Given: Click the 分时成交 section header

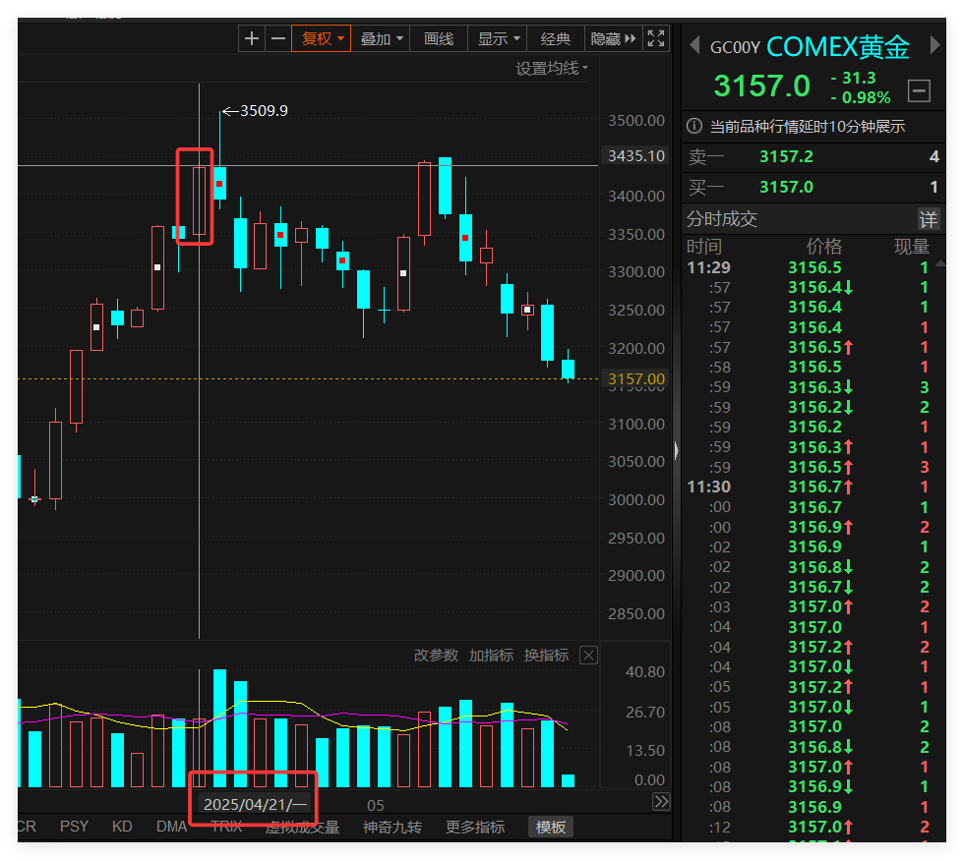Looking at the screenshot, I should [722, 219].
